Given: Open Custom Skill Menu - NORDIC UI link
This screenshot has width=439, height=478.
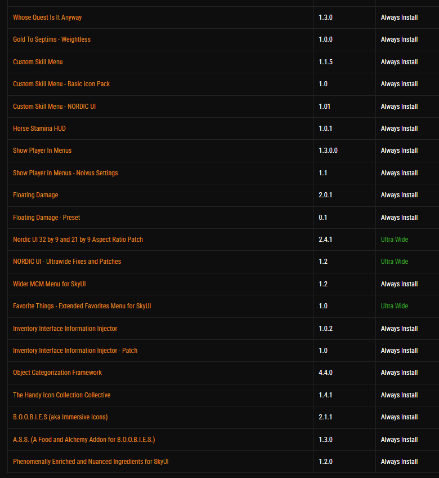Looking at the screenshot, I should 54,107.
